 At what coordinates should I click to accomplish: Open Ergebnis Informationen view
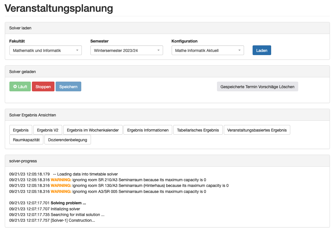pyautogui.click(x=148, y=130)
